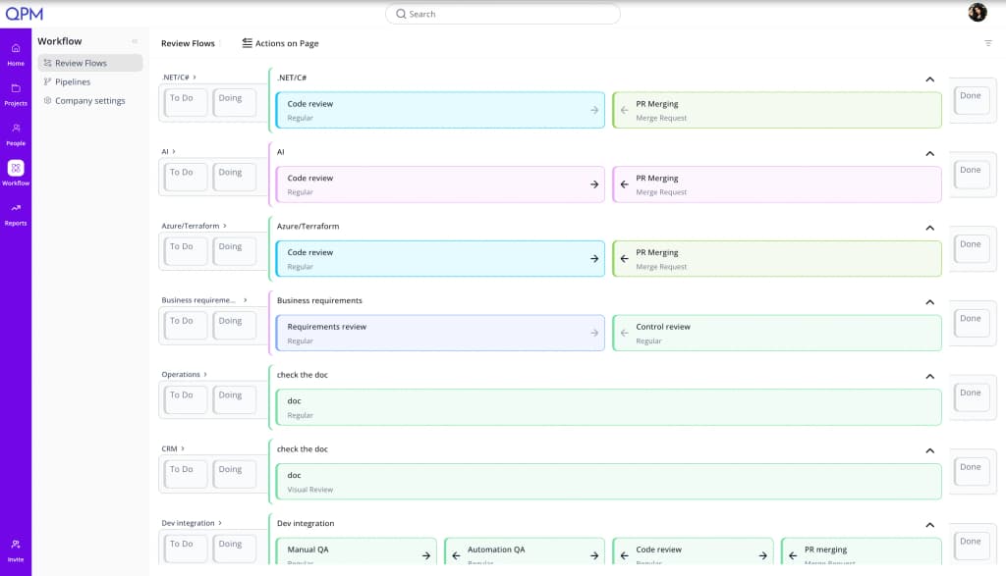
Task: Open filter icon at top right
Action: point(988,43)
